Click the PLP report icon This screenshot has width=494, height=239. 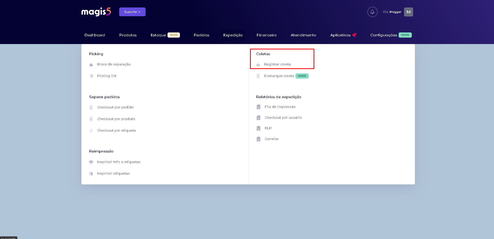tap(258, 128)
